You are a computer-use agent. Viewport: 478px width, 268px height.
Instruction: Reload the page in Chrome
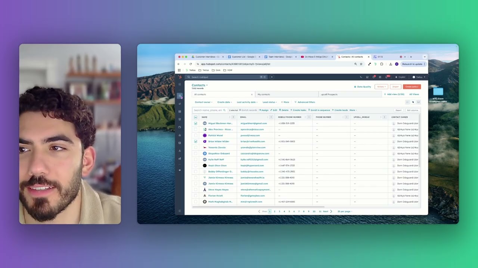click(x=190, y=64)
